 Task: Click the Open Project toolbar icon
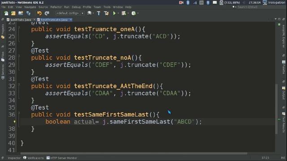(21, 13)
